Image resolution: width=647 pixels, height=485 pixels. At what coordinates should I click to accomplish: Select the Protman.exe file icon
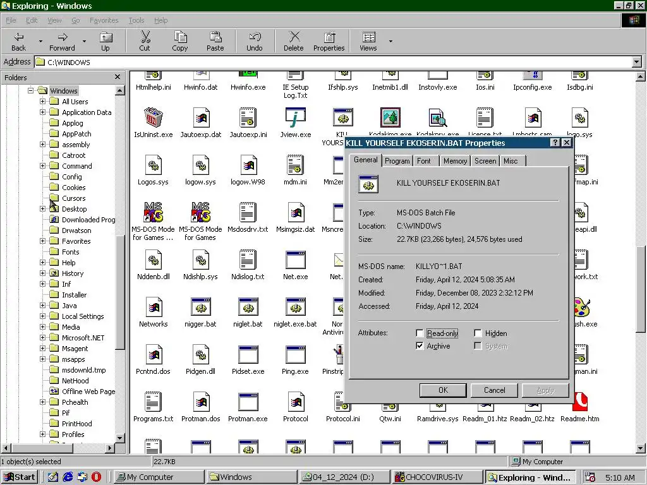pos(248,402)
